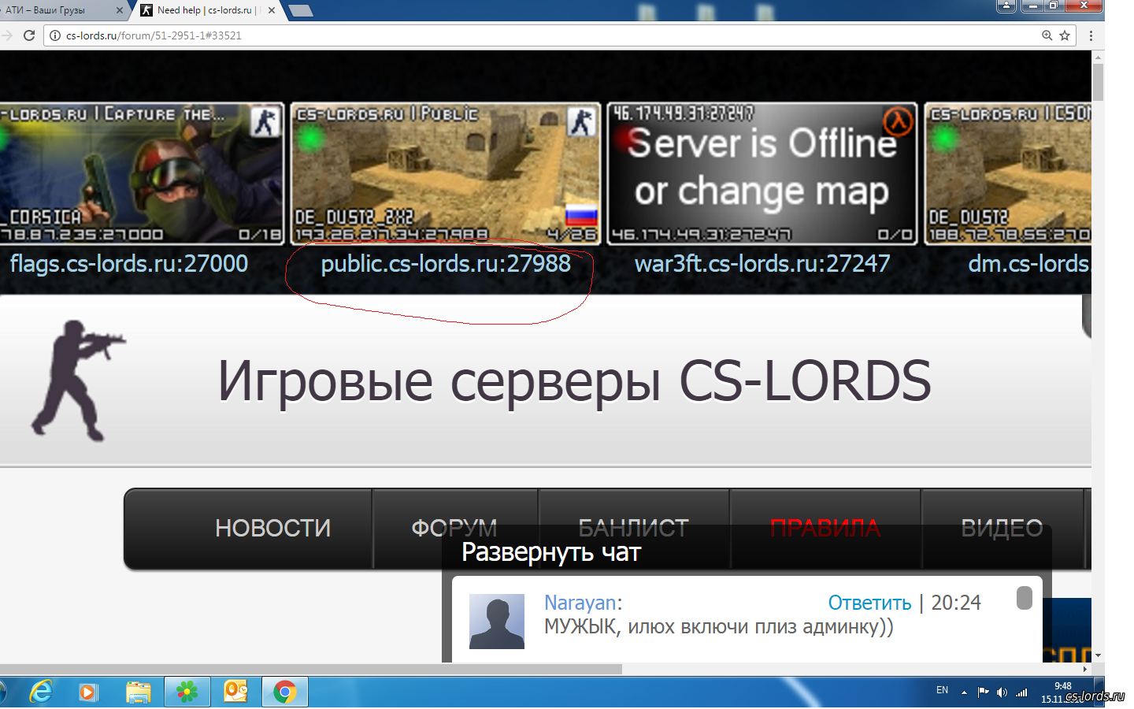1134x709 pixels.
Task: Close the 'Need help | cs-lords.ru' tab
Action: [272, 10]
